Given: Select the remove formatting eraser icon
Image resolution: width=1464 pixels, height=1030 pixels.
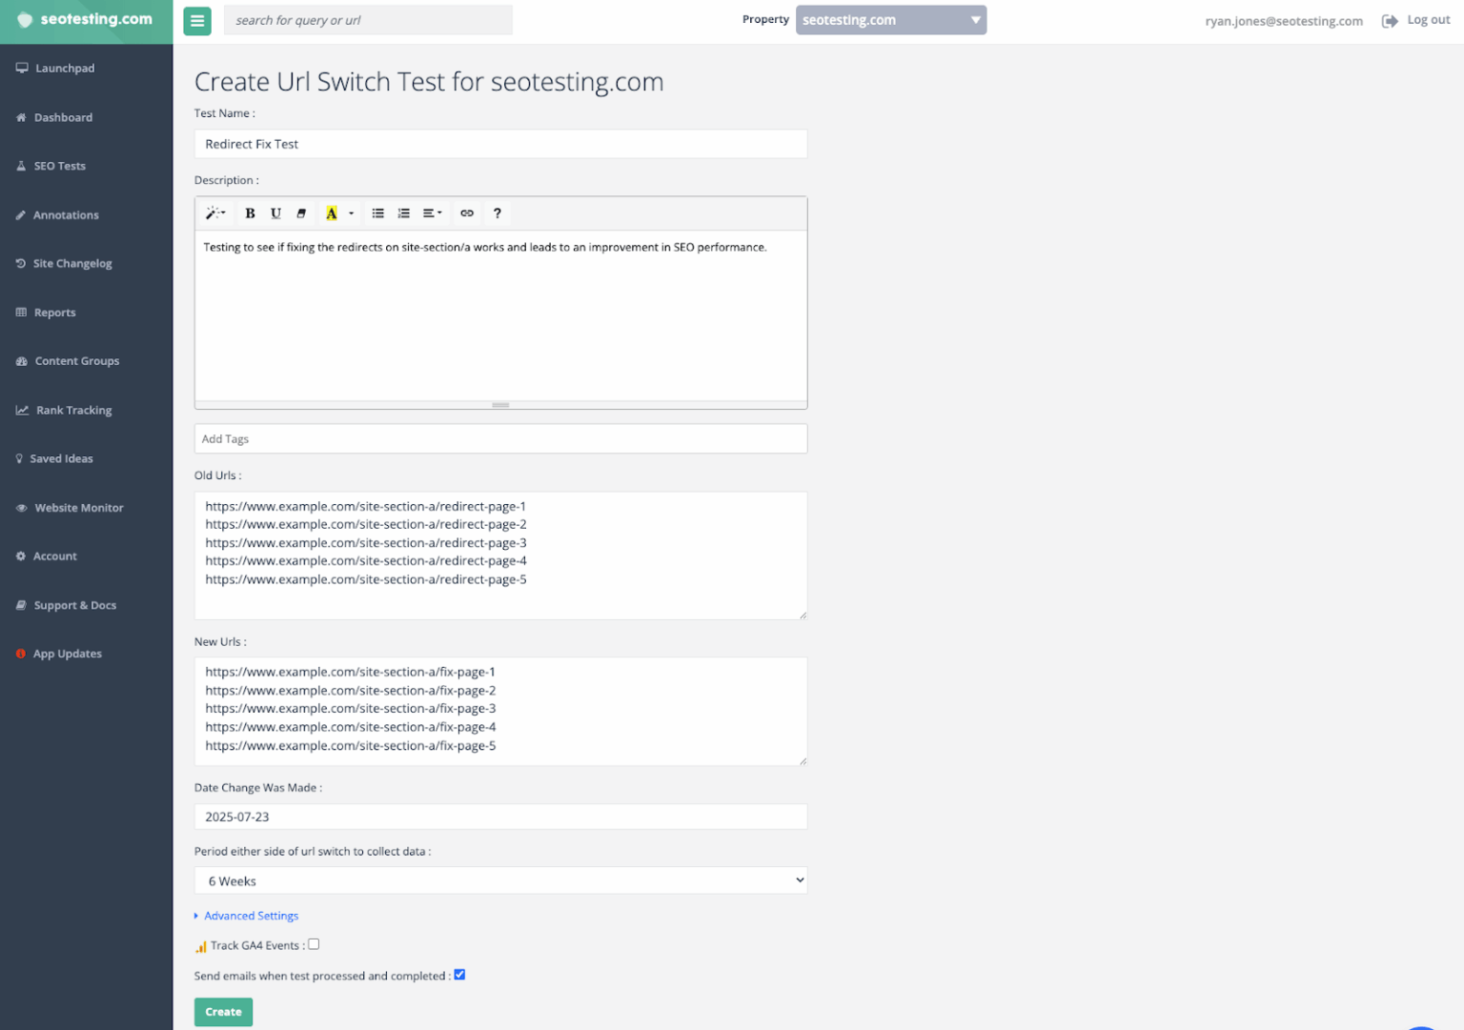Looking at the screenshot, I should click(x=301, y=212).
